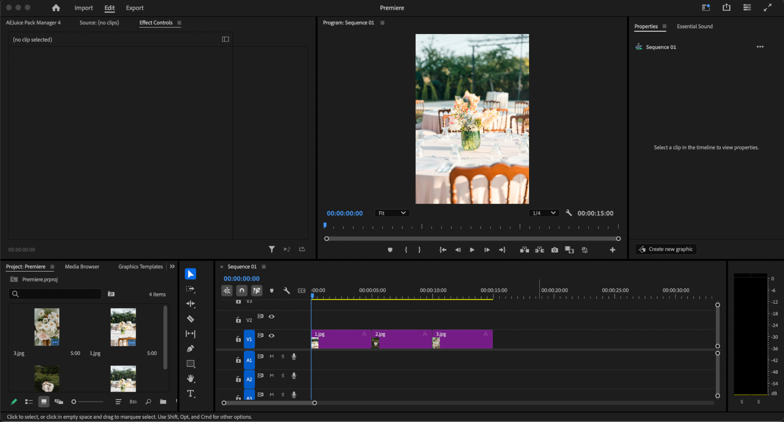
Task: Switch to the Essential Sound tab
Action: (694, 26)
